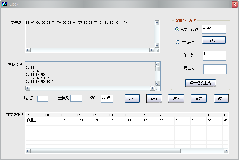Click the 重置 button

(x=199, y=99)
